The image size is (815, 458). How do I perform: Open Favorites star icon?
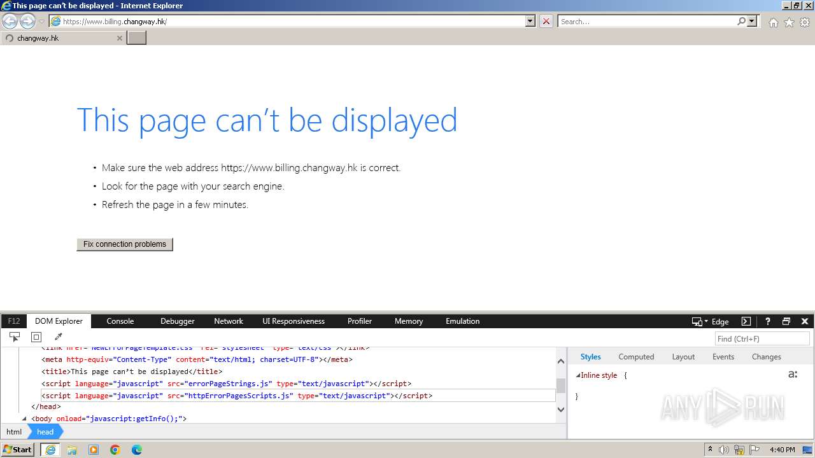[x=789, y=22]
